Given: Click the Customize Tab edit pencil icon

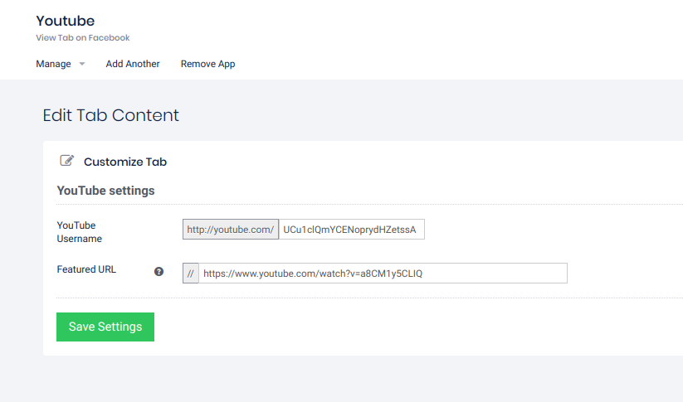Looking at the screenshot, I should click(x=67, y=161).
